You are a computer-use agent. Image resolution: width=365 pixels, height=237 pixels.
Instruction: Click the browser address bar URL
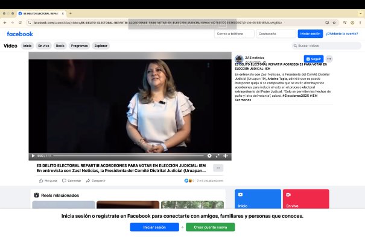tap(157, 23)
